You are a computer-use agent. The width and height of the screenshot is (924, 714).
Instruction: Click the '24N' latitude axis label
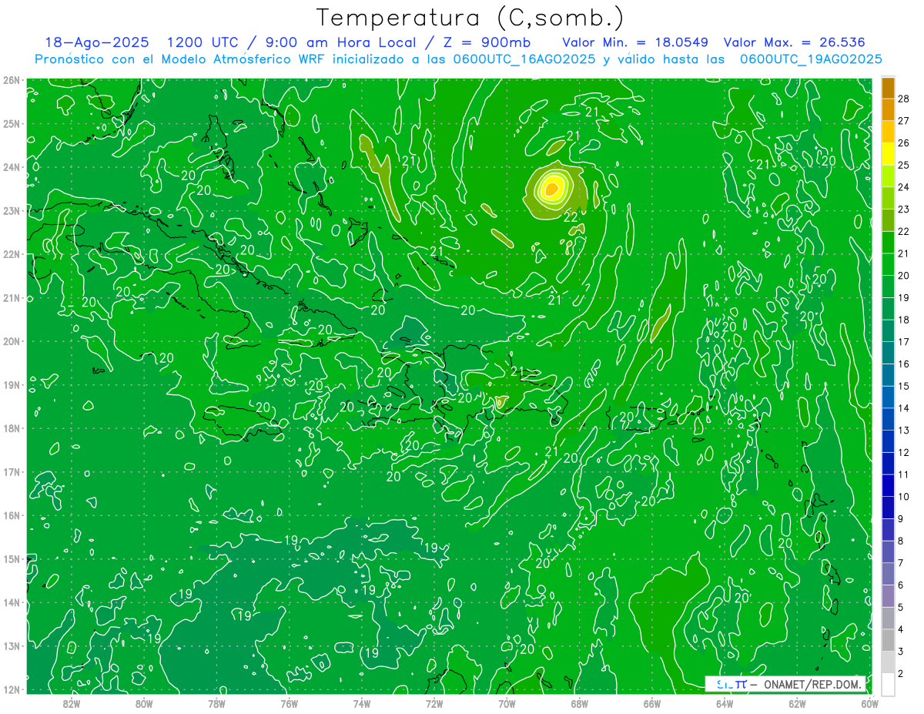pyautogui.click(x=11, y=167)
